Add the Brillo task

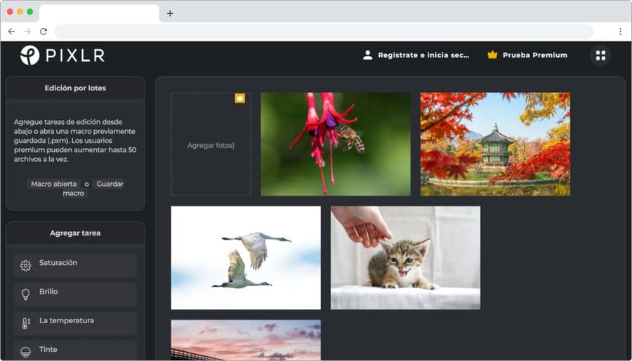point(75,294)
